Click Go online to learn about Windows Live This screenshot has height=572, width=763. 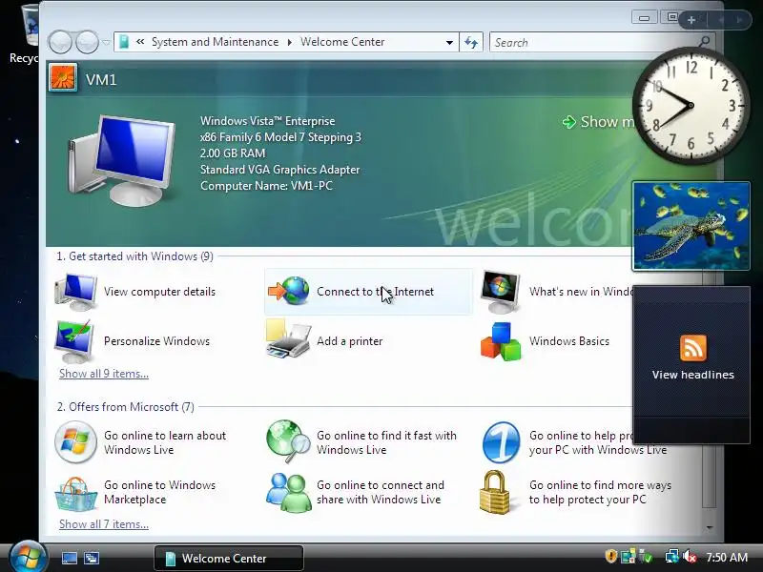click(165, 442)
